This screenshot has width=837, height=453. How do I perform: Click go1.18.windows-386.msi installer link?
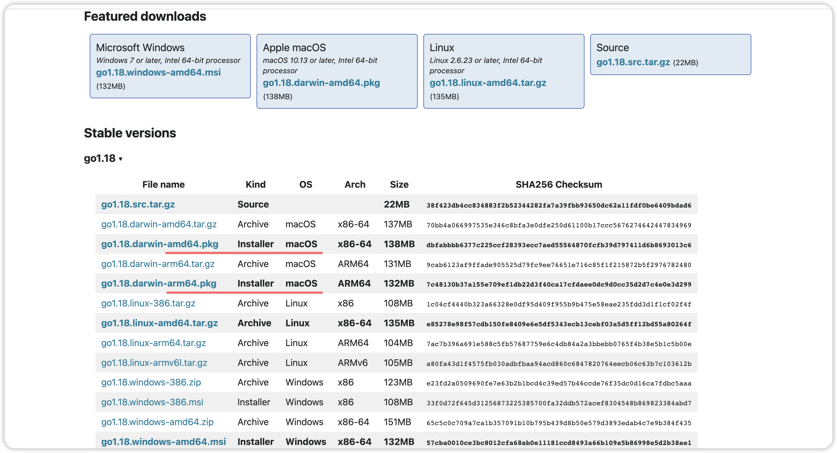[152, 402]
